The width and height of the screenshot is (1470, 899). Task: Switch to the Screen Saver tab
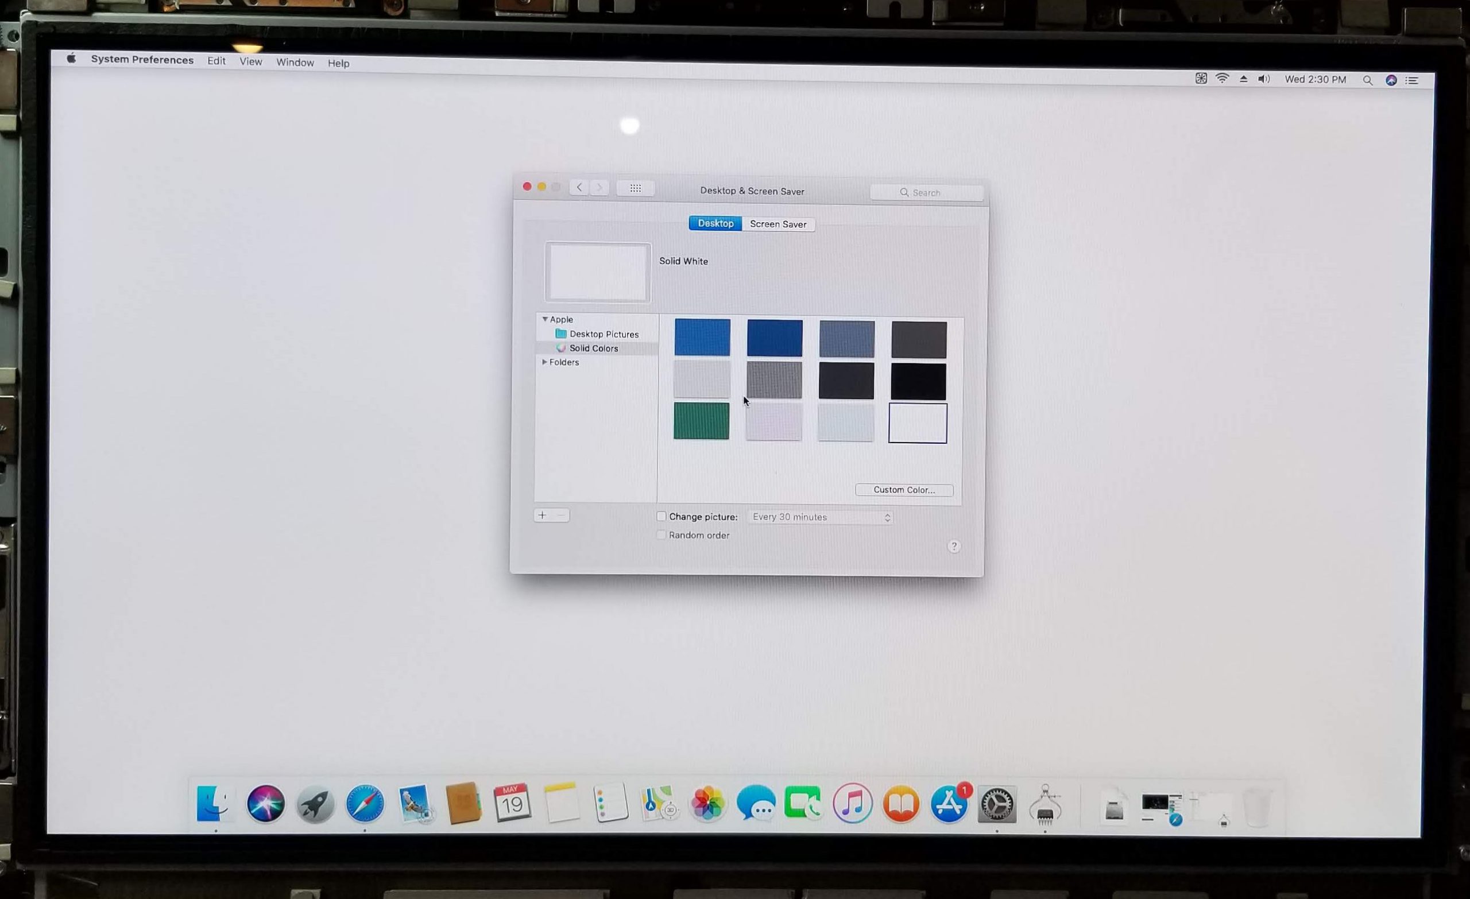777,224
